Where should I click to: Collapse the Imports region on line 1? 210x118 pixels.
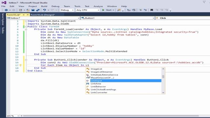coord(26,21)
